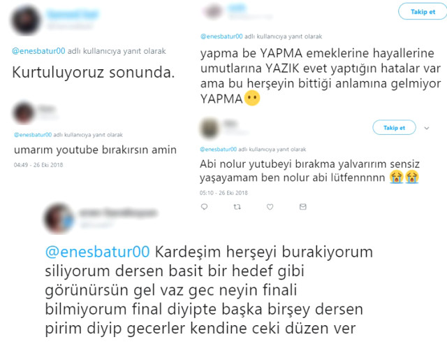Click the 05:10 - 26 Eki 2018 timestamp

(223, 193)
